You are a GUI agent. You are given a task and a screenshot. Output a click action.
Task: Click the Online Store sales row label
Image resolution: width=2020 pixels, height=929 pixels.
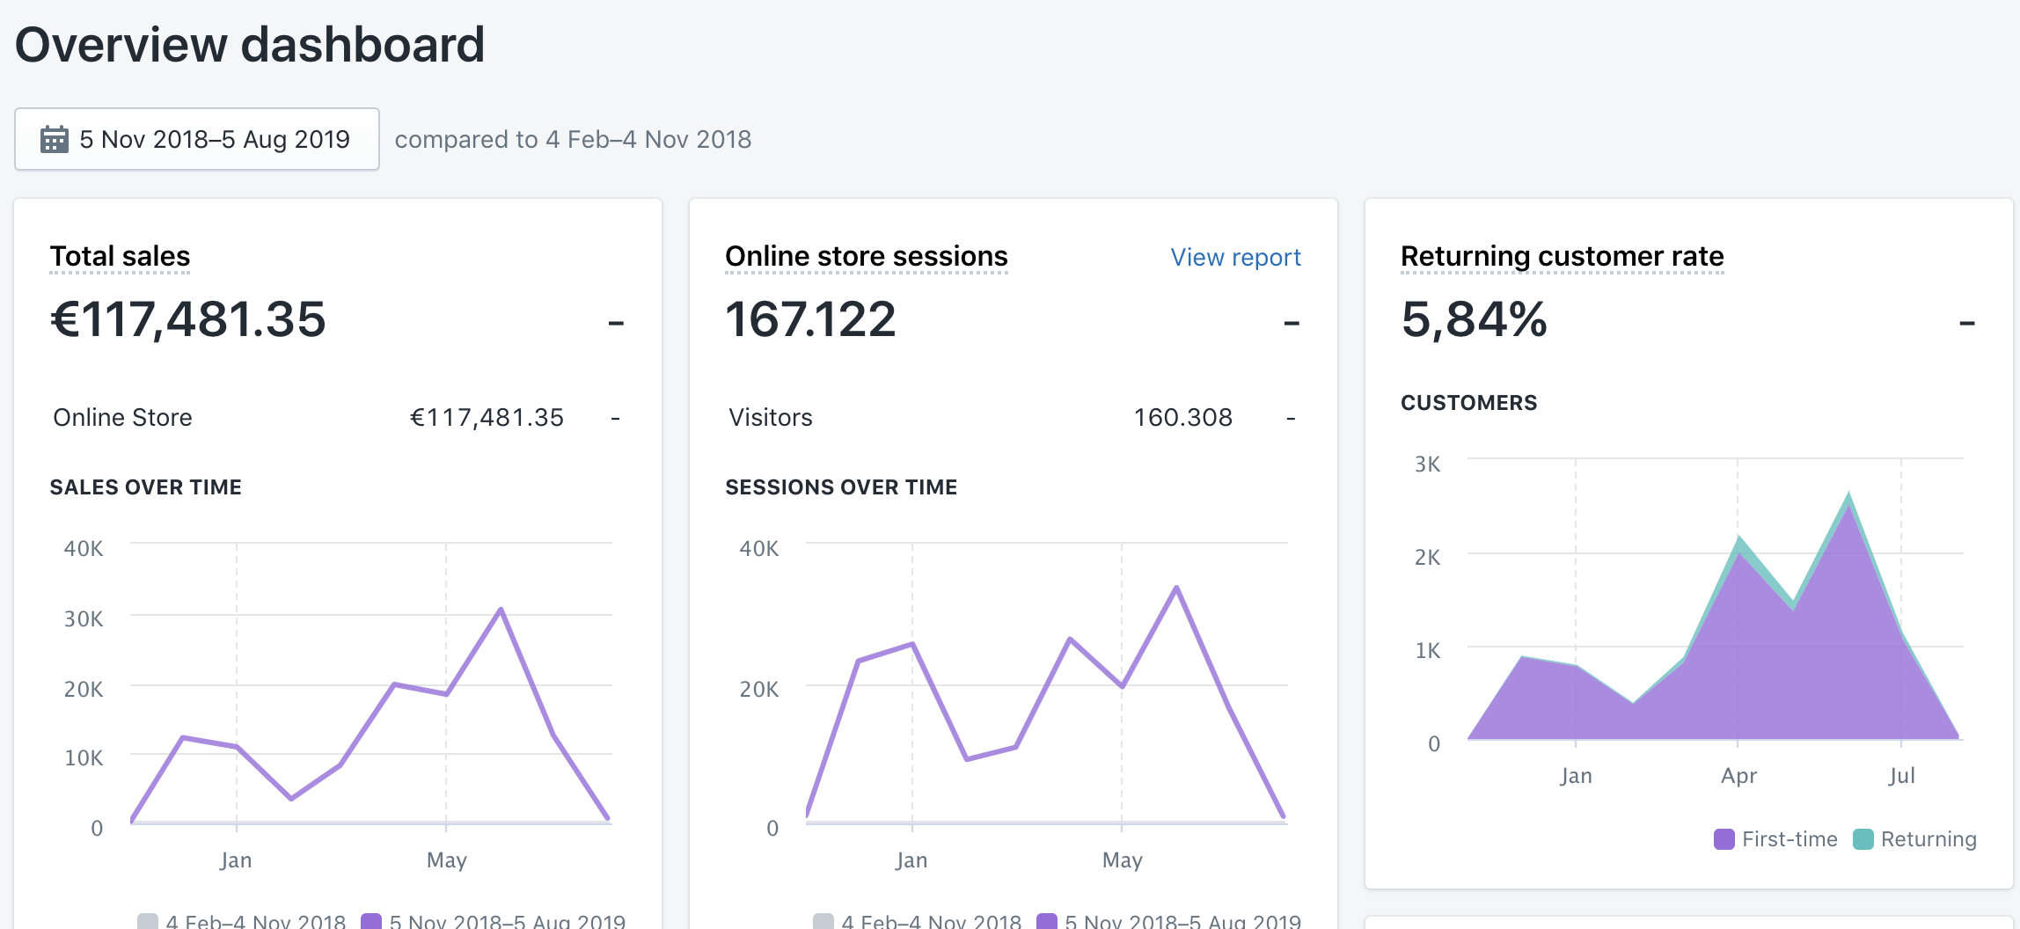[122, 417]
